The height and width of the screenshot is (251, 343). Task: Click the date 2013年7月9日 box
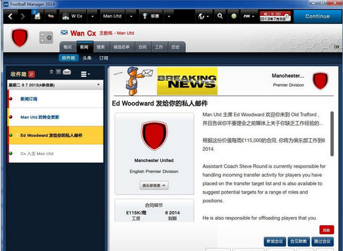275,17
